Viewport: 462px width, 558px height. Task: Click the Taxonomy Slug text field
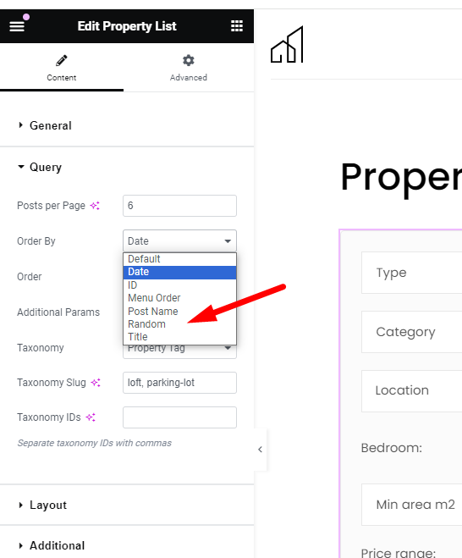(x=179, y=383)
